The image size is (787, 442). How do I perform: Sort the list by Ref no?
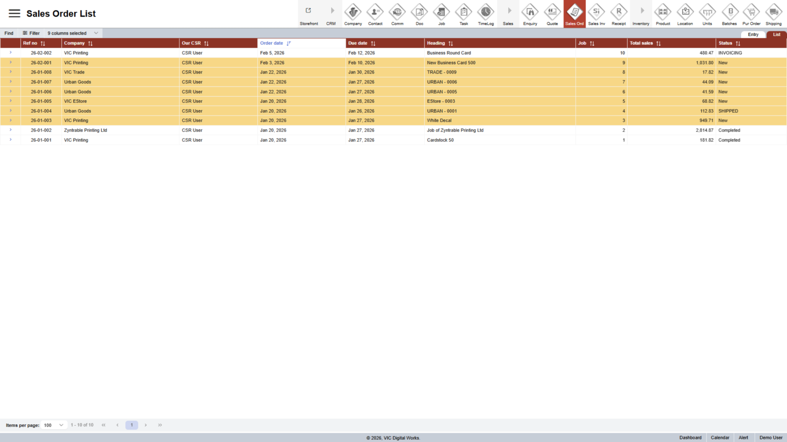click(x=43, y=43)
